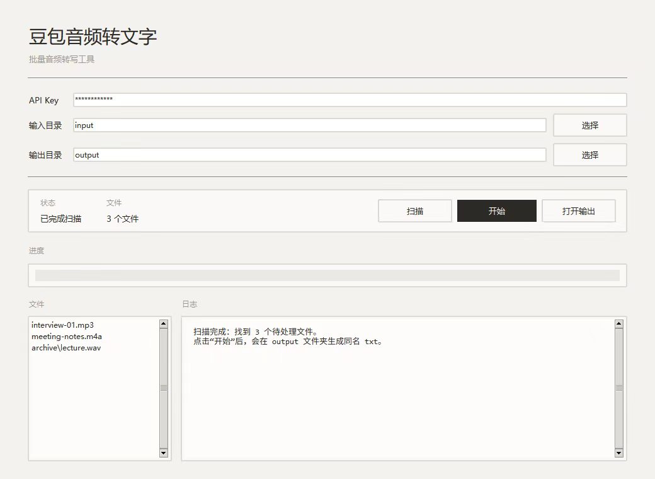655x479 pixels.
Task: Select meeting-notes.m4a in the file list
Action: tap(66, 336)
